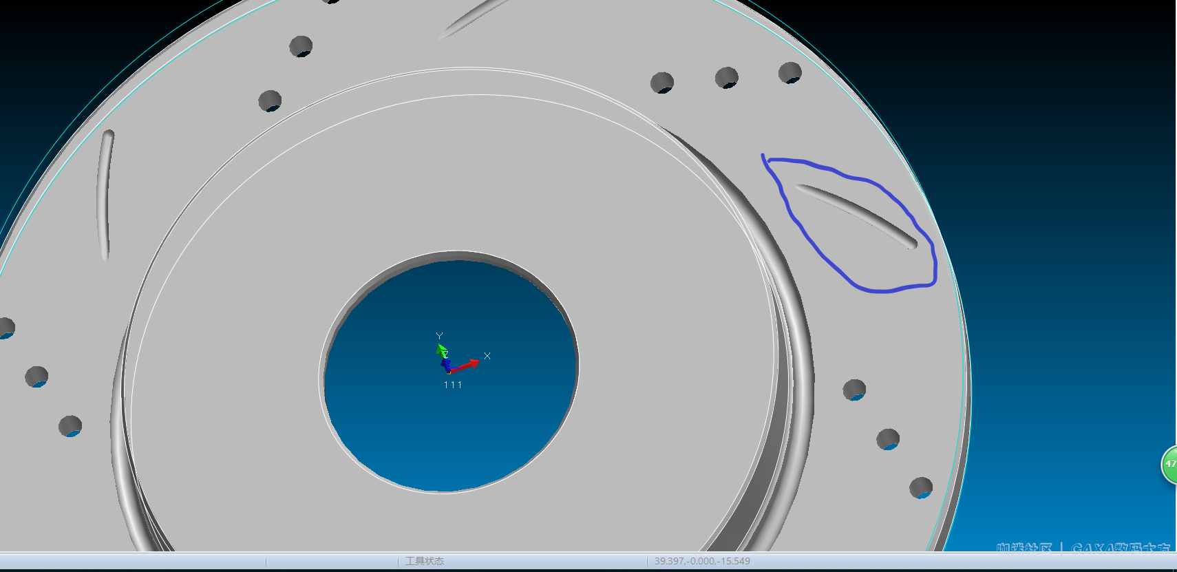The image size is (1177, 572).
Task: Click the 111 coordinate system label
Action: 453,385
